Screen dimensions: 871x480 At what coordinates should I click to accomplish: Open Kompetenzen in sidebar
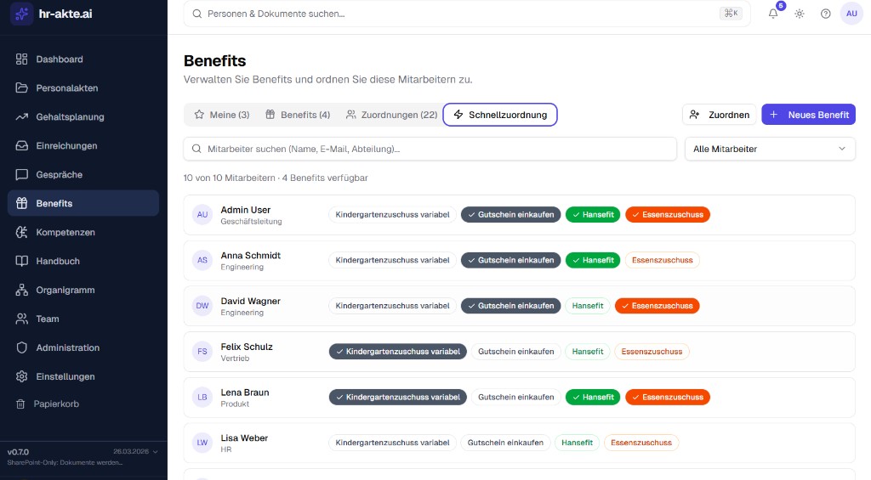[65, 232]
